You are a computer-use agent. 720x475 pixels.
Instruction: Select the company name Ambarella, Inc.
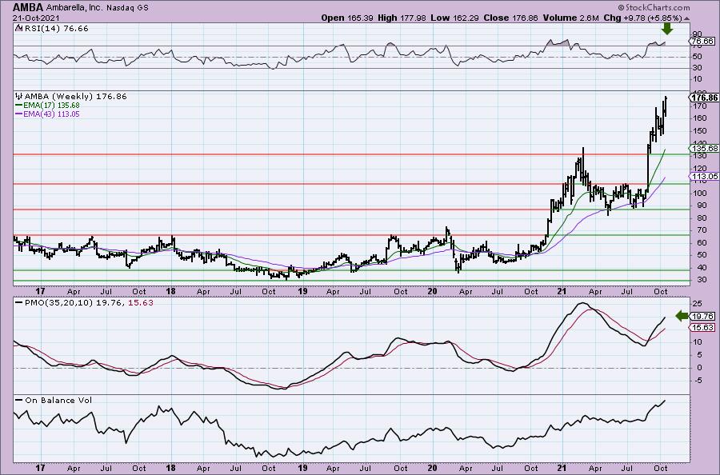[x=74, y=8]
